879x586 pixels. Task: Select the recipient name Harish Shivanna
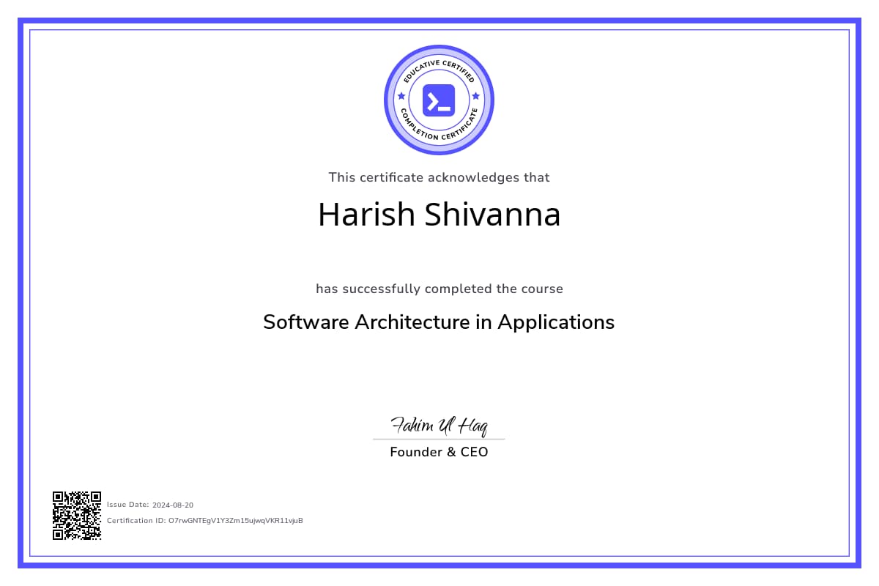pyautogui.click(x=439, y=215)
